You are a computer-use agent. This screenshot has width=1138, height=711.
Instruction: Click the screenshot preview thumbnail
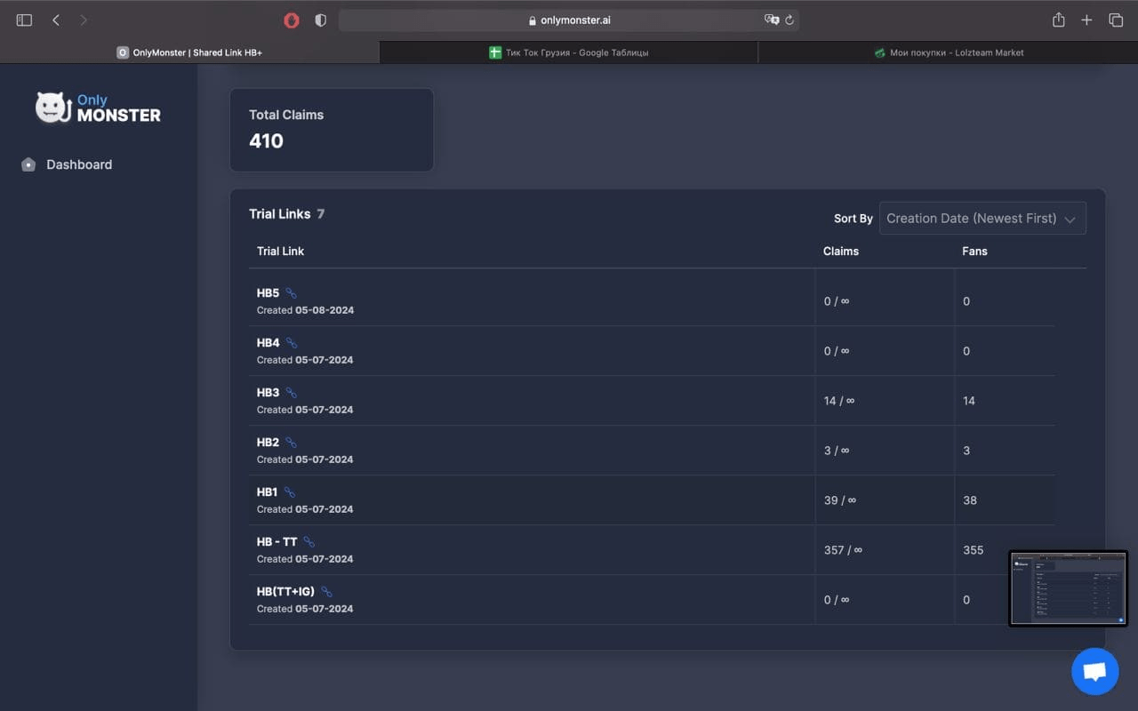click(x=1068, y=588)
